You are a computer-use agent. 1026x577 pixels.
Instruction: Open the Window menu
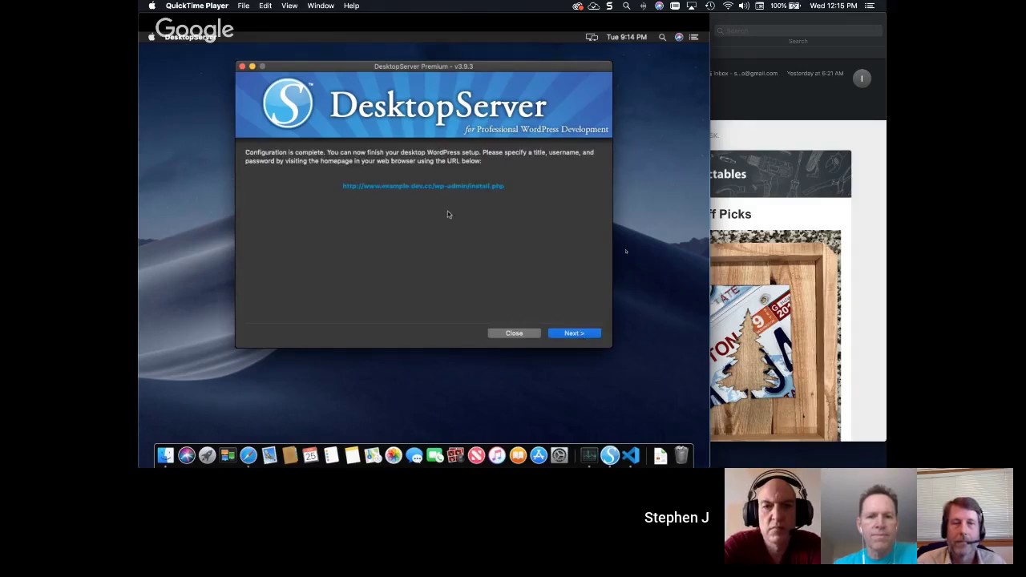point(321,6)
